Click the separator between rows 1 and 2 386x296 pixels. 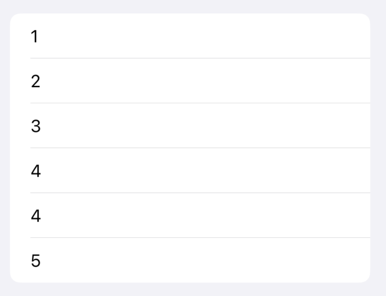click(200, 58)
